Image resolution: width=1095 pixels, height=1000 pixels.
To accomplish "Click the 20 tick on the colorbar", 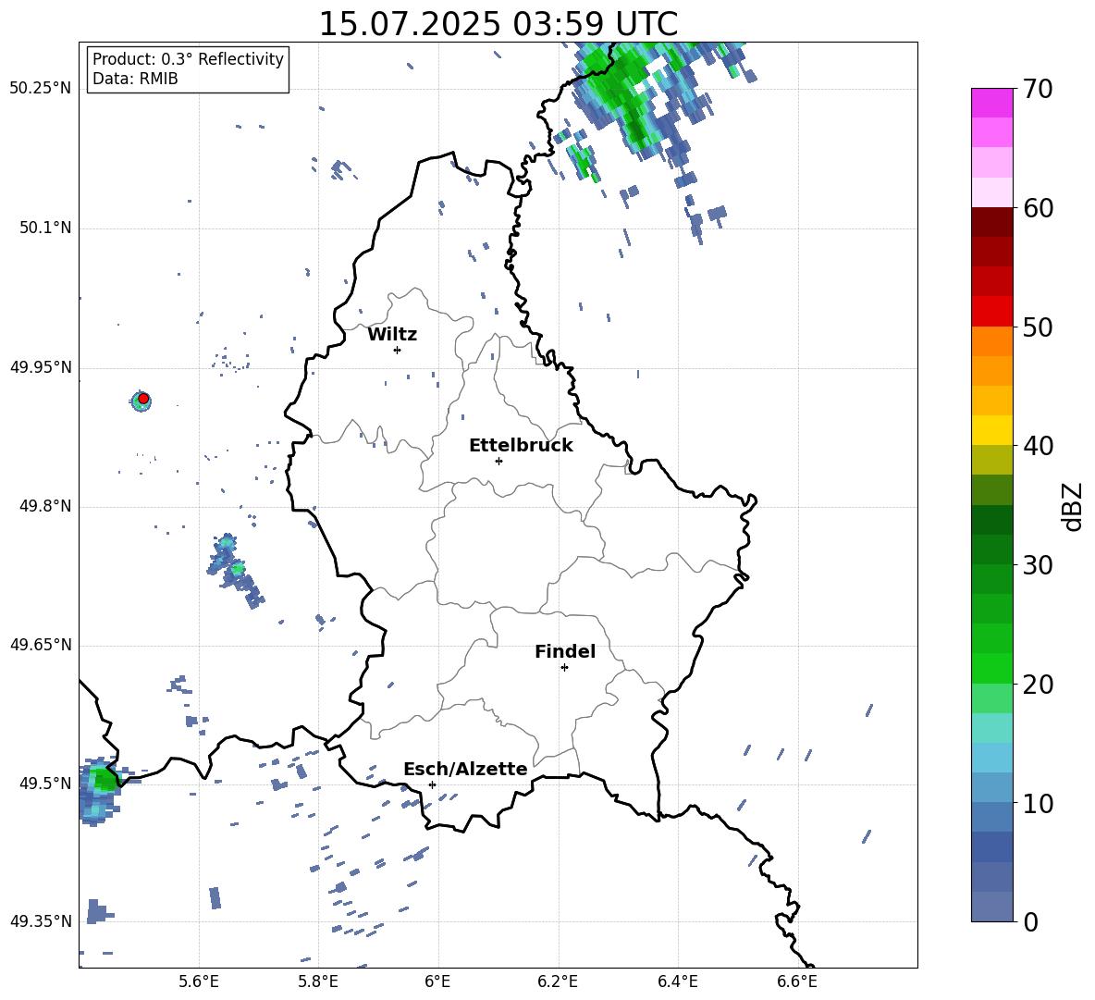I will (x=1038, y=684).
